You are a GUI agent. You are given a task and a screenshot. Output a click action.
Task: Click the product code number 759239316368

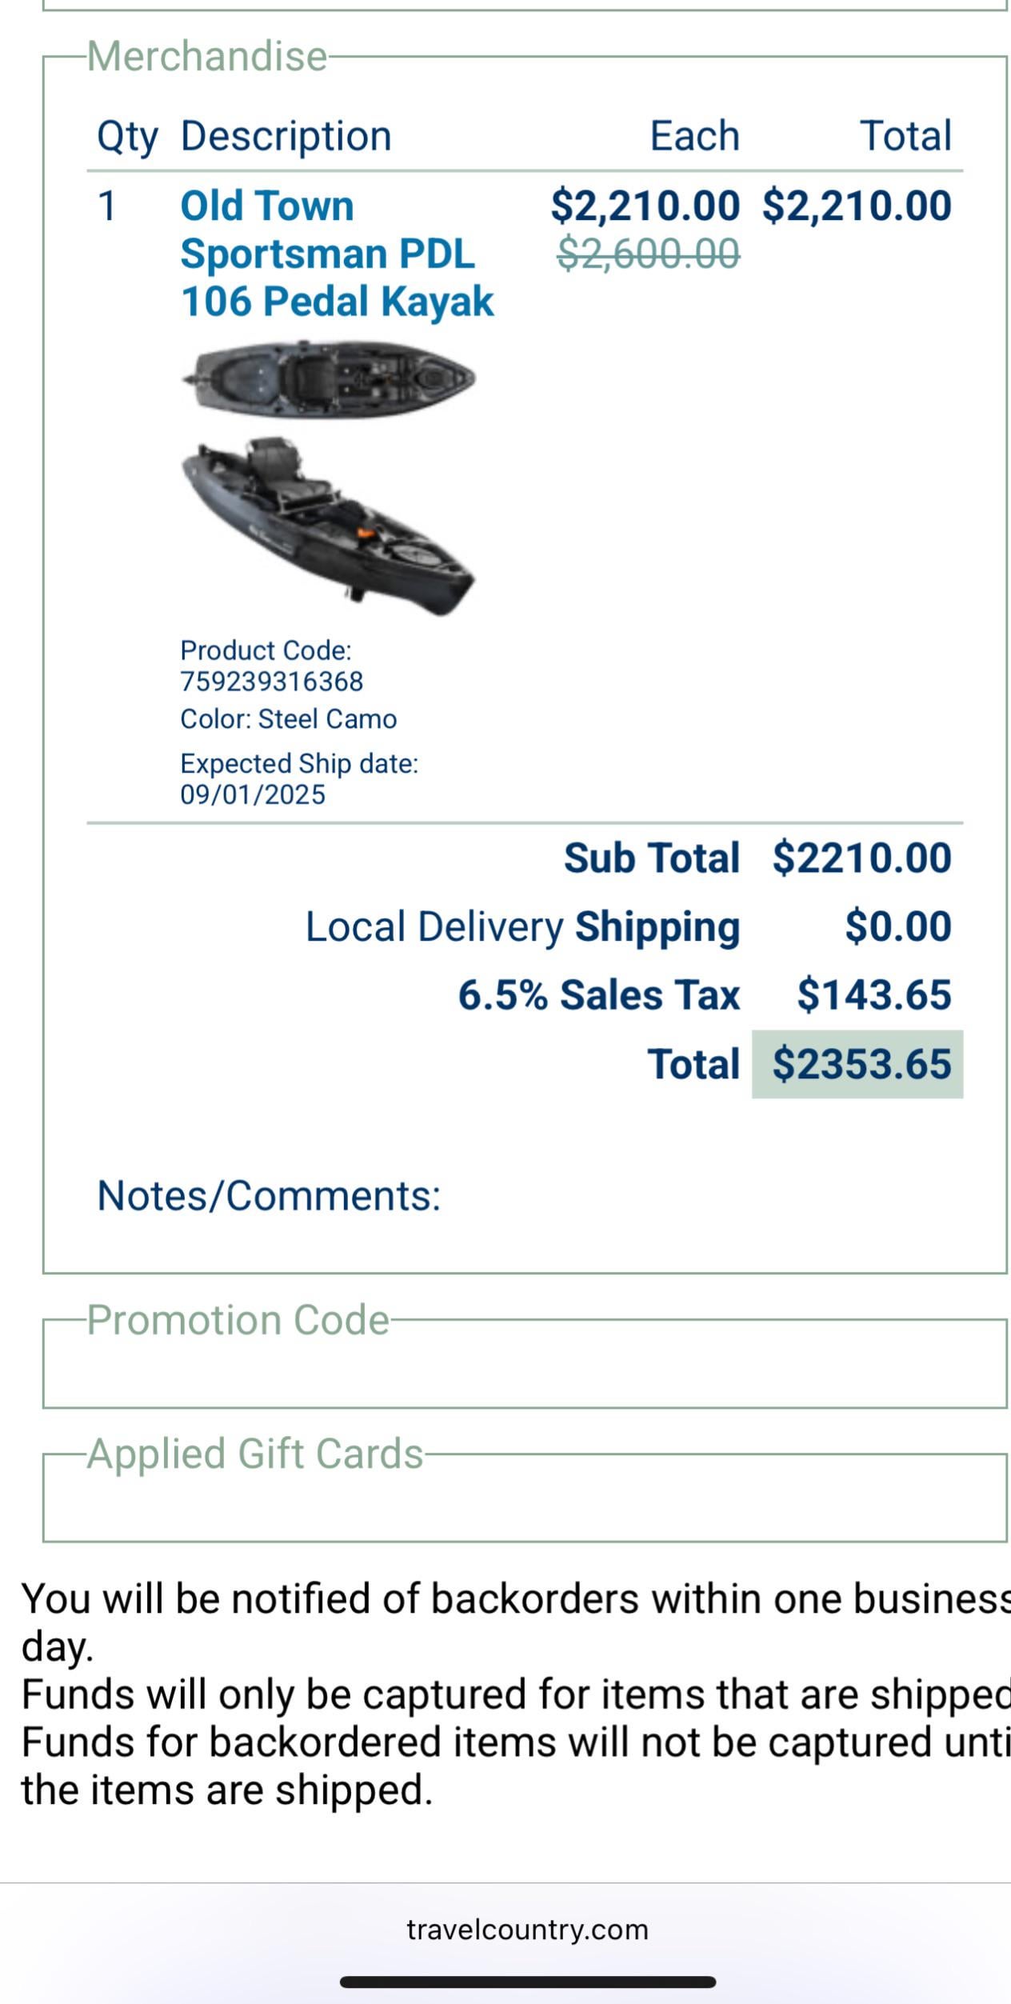tap(272, 682)
